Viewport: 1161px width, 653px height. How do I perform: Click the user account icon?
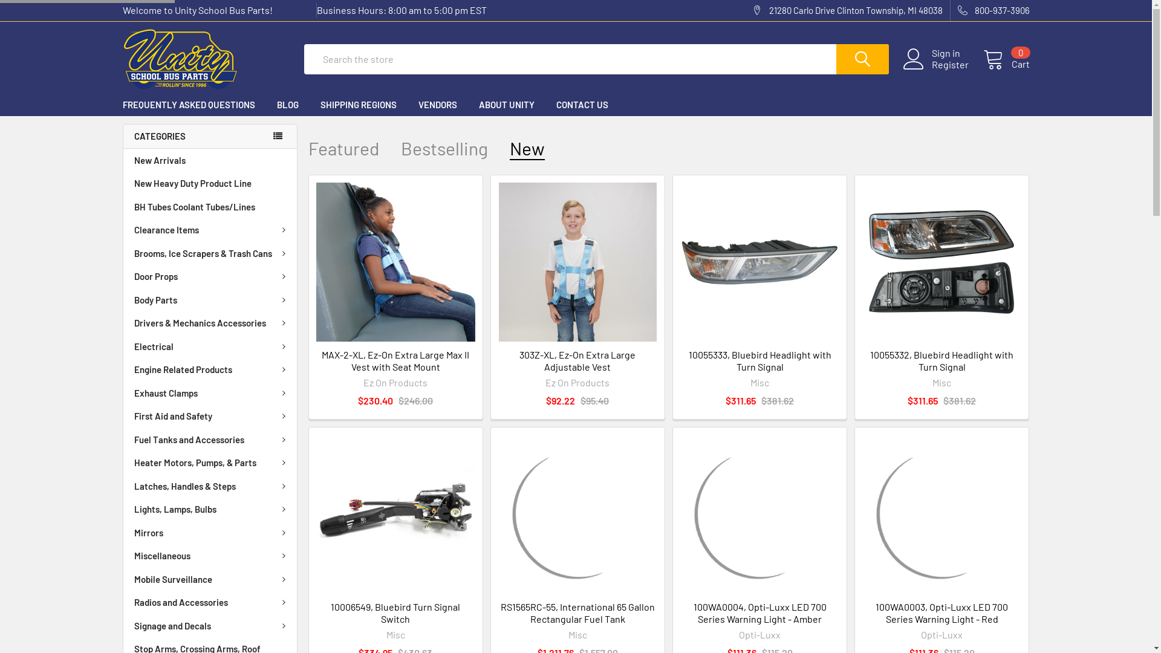[913, 59]
